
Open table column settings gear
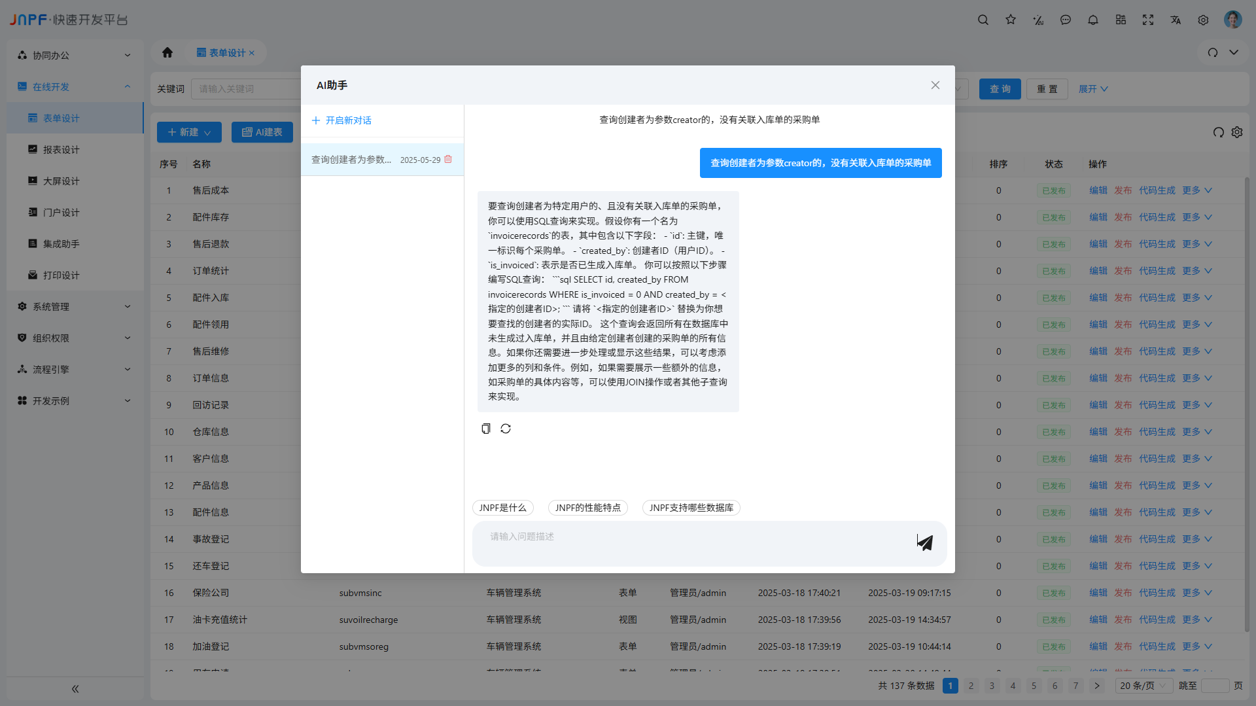(x=1237, y=132)
